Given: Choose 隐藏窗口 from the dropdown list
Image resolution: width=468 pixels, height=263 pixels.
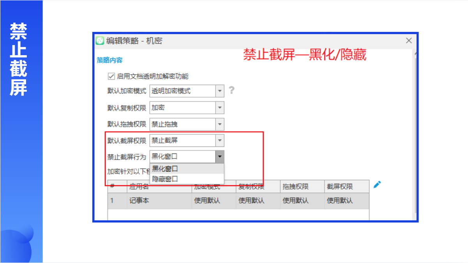Looking at the screenshot, I should [x=165, y=179].
